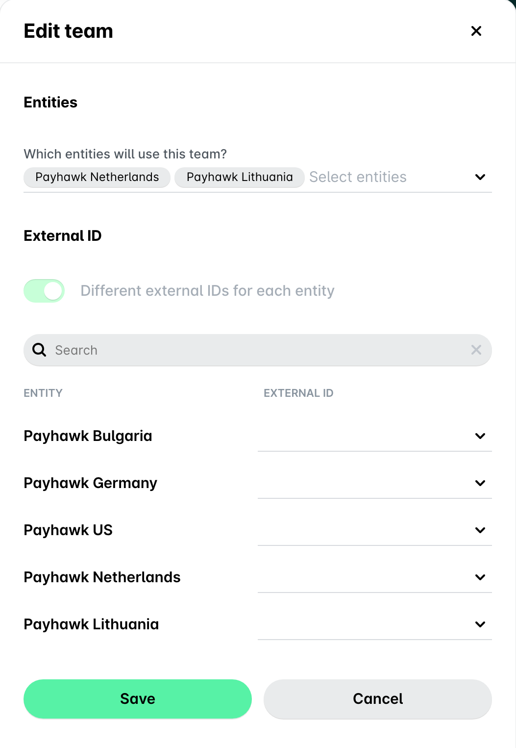The height and width of the screenshot is (748, 516).
Task: Clear the search field with X icon
Action: pos(476,350)
